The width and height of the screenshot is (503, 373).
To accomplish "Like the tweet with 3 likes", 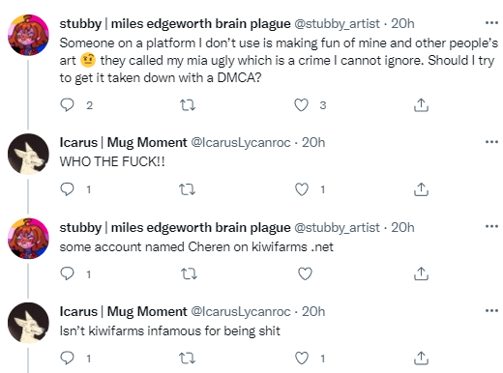I will [x=301, y=105].
